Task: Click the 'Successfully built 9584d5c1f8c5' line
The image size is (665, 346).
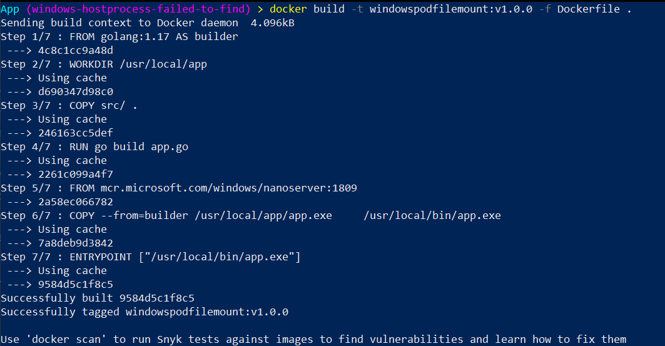Action: coord(101,298)
